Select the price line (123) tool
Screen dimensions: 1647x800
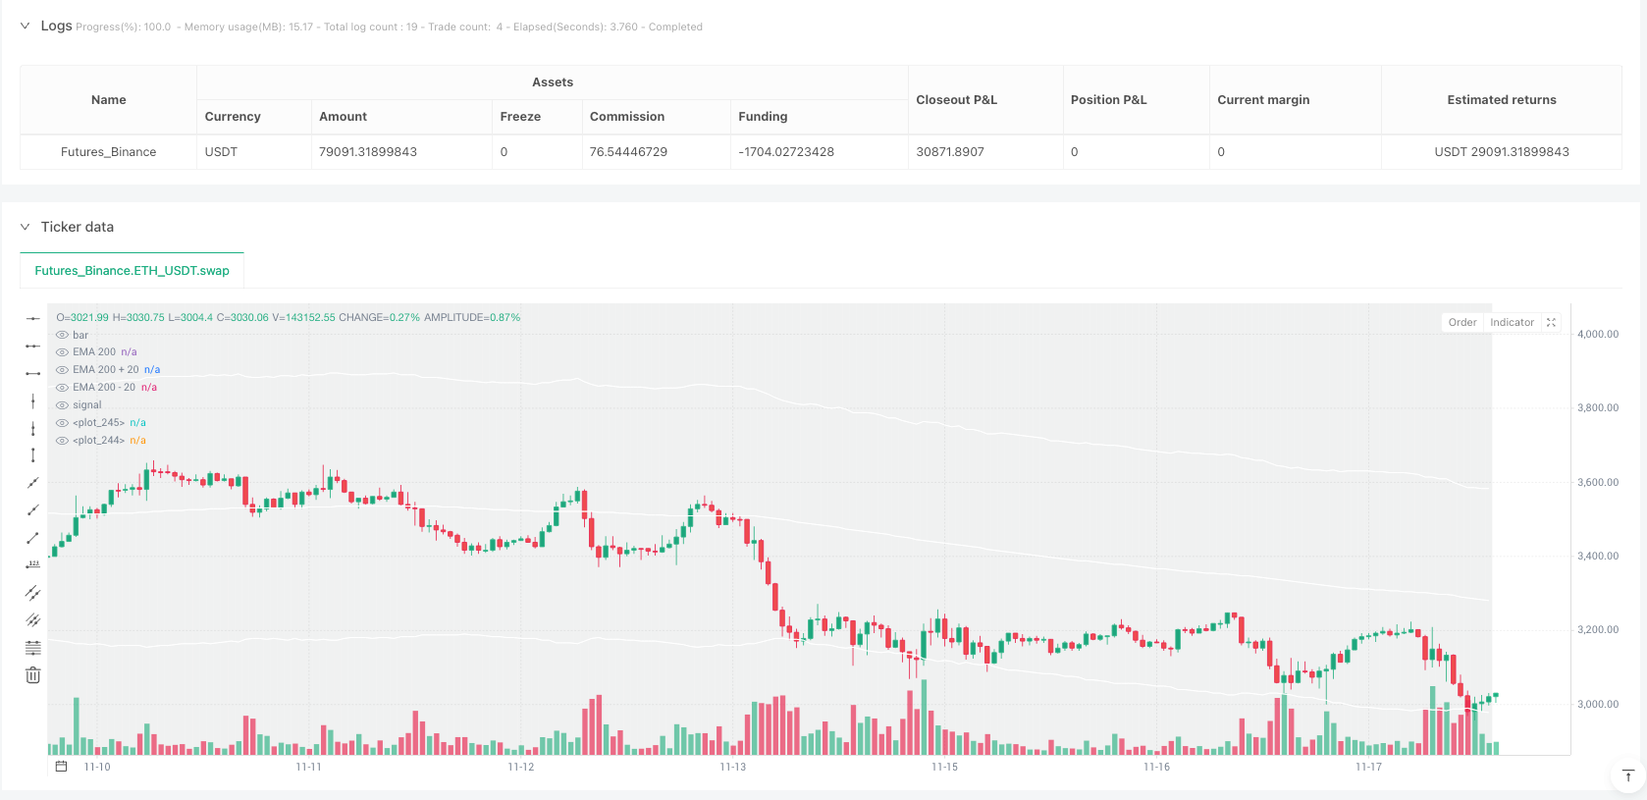coord(32,565)
